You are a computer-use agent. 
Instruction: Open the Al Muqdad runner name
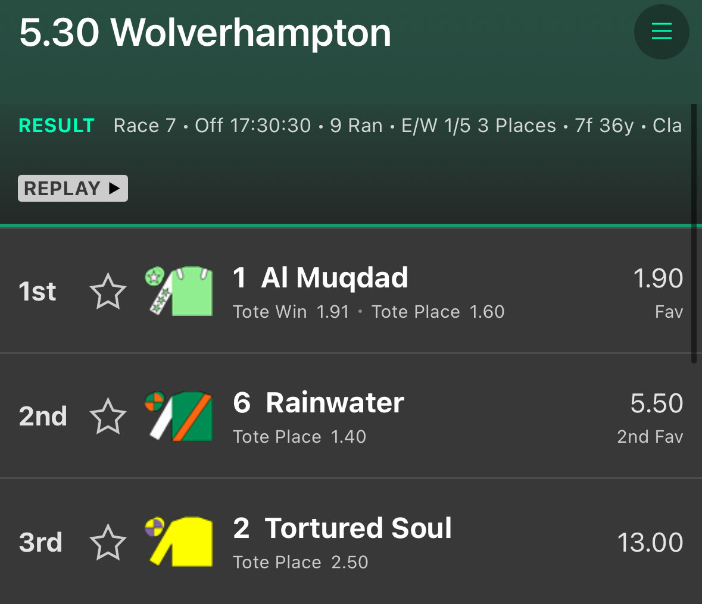tap(335, 278)
